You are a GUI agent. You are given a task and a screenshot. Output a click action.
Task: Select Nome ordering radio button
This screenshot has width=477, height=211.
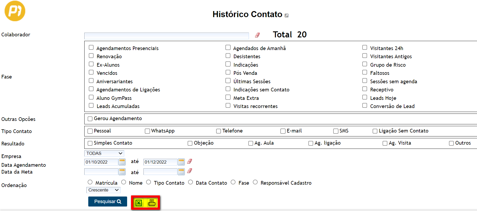tap(124, 182)
